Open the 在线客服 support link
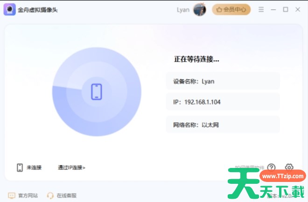Screen dimensions: 308x202 pos(67,195)
